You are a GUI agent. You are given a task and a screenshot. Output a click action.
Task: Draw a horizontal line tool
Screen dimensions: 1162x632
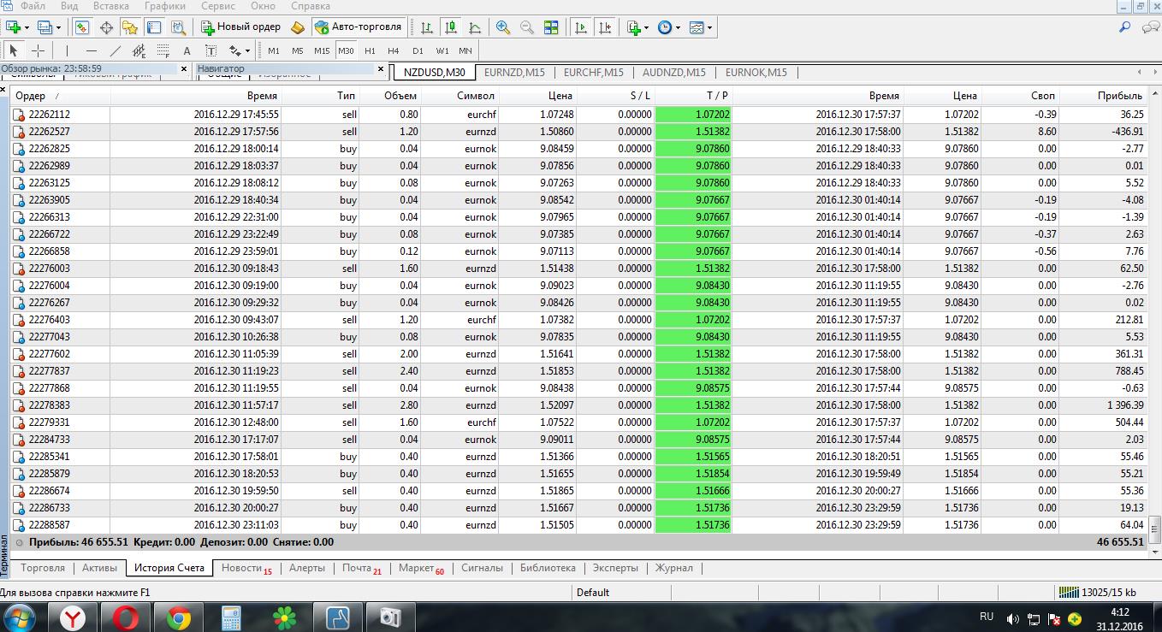coord(91,50)
